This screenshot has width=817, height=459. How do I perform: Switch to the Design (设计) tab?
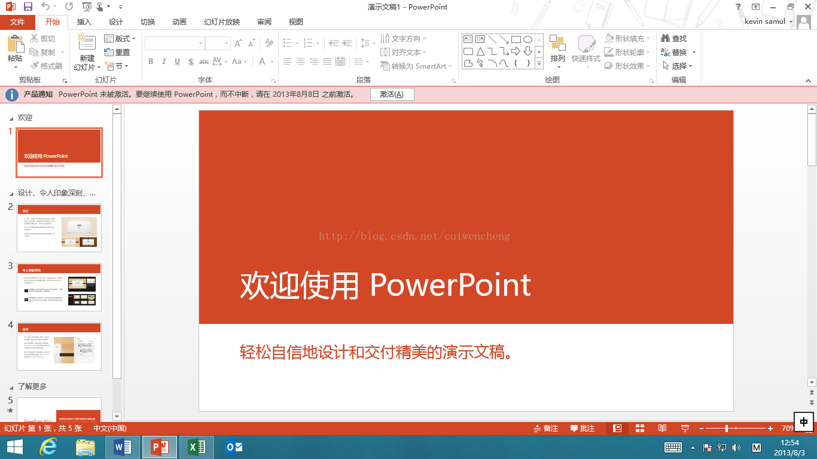[116, 22]
